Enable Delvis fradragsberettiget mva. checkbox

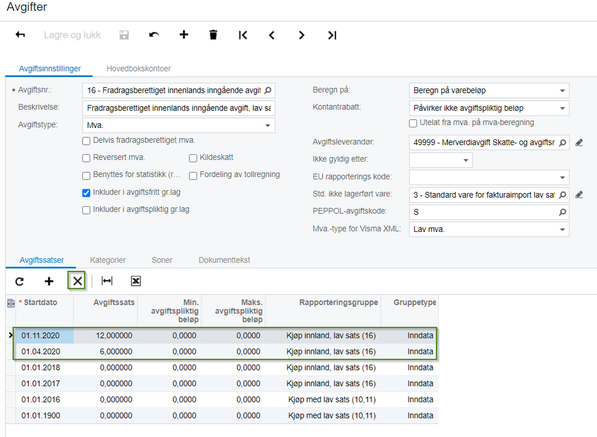[87, 141]
